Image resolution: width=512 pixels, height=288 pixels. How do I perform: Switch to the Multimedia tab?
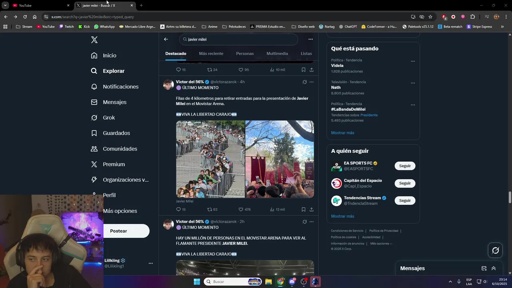[277, 54]
